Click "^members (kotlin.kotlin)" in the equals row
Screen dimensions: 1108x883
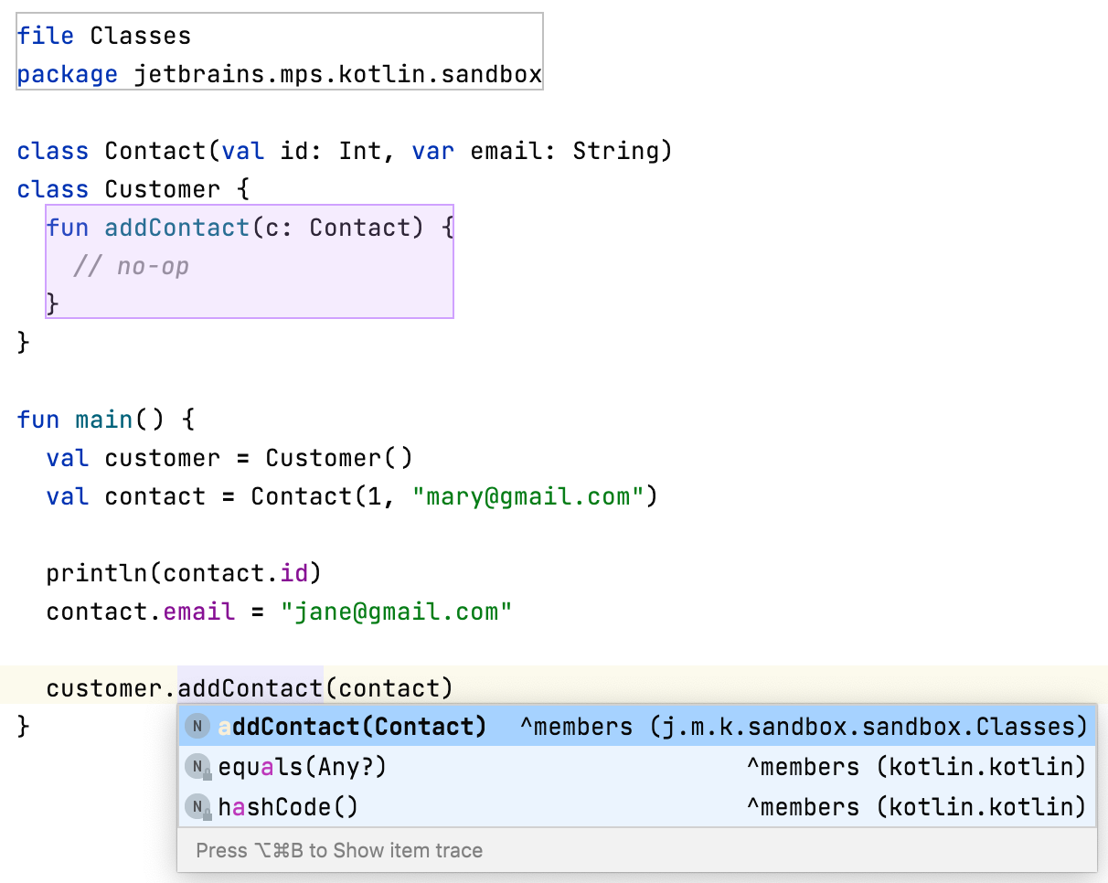pyautogui.click(x=917, y=767)
